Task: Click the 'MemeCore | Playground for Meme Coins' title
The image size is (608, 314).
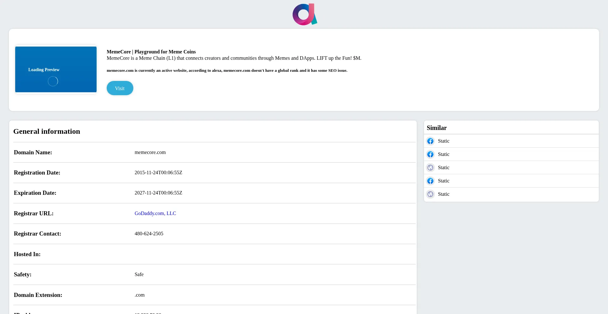Action: coord(151,52)
